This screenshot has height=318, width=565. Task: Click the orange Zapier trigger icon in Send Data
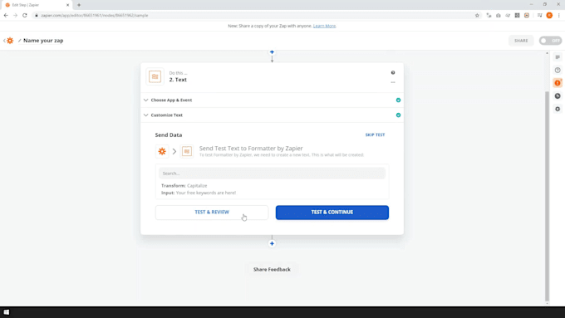click(x=162, y=151)
